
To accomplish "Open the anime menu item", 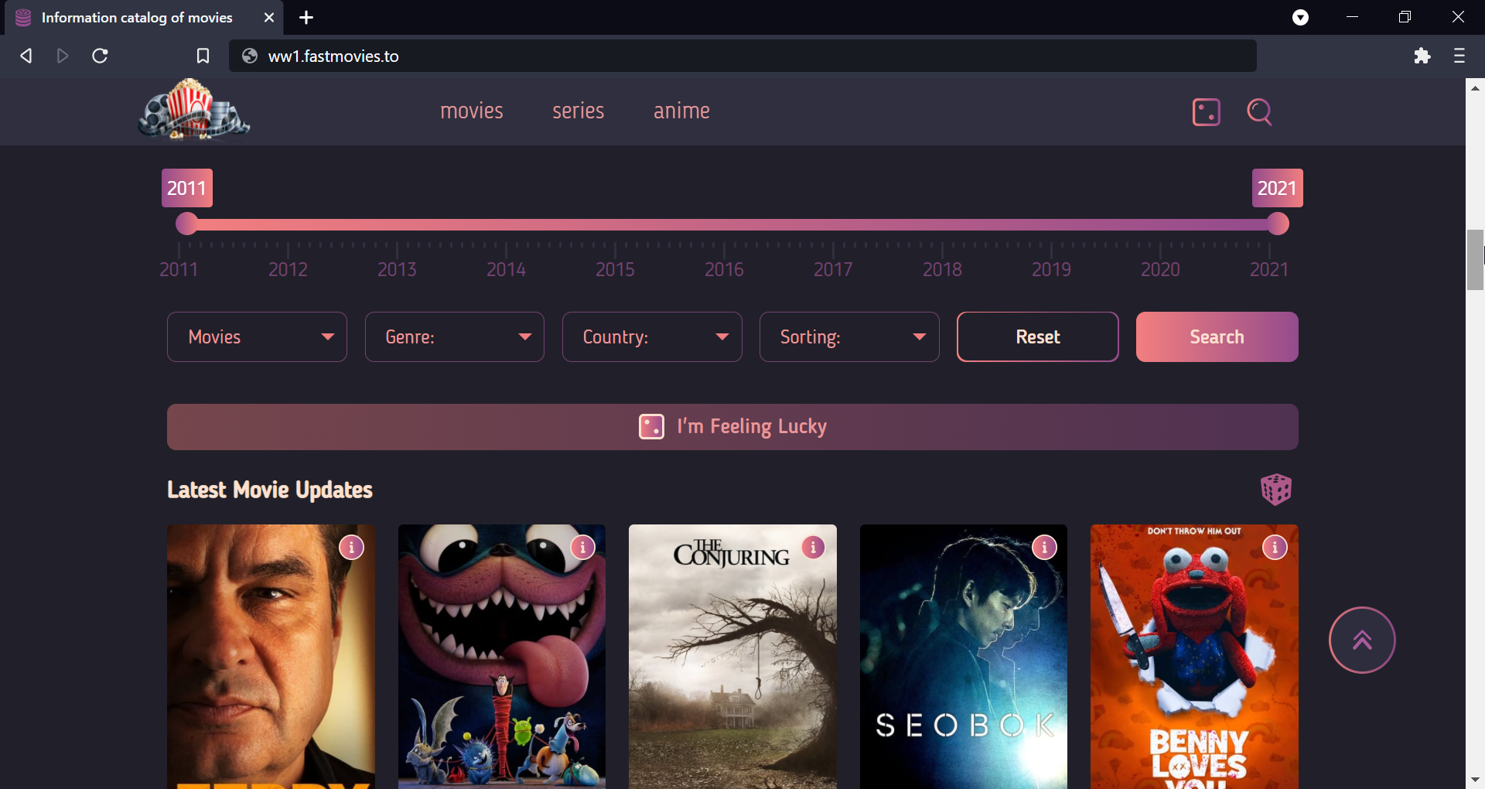I will pos(681,111).
